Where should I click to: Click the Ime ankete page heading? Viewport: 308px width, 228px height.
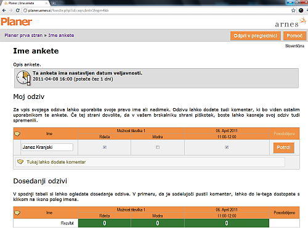(x=36, y=51)
